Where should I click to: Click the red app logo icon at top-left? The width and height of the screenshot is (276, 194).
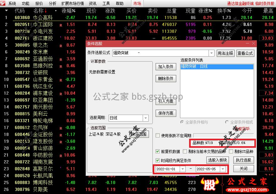3,3
